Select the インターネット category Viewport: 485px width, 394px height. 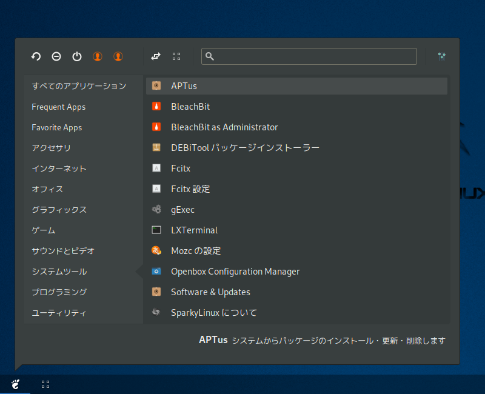pos(59,169)
